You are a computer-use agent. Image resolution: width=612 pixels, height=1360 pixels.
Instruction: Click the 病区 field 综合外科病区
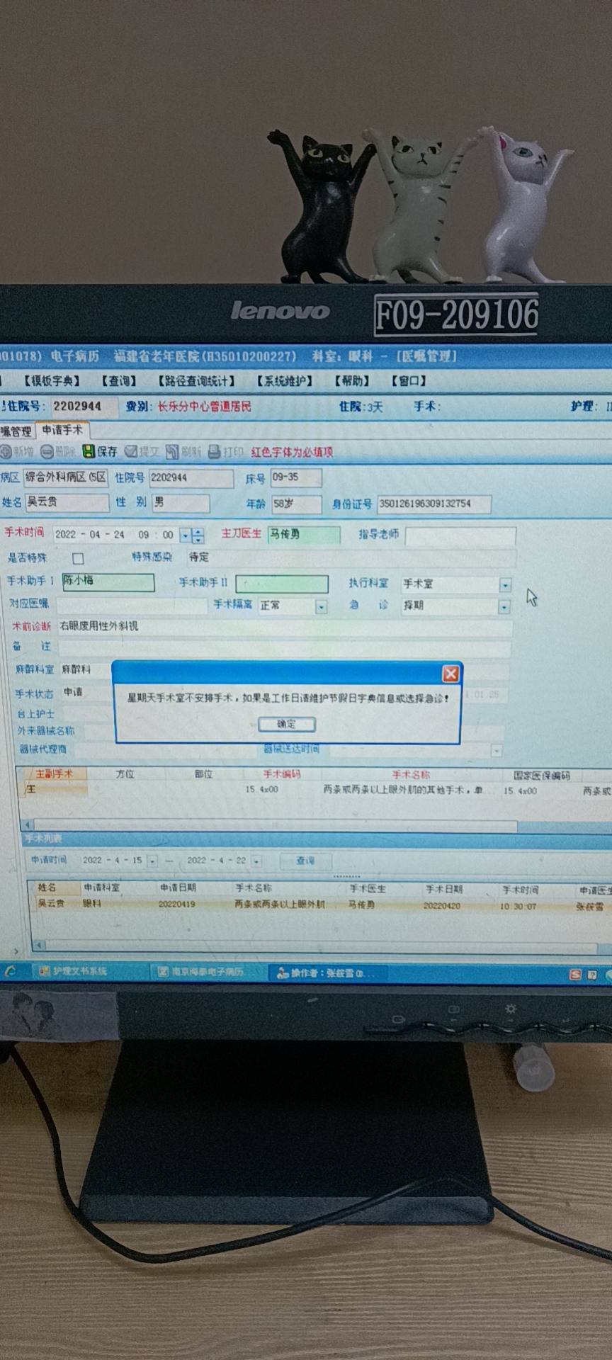[x=65, y=477]
